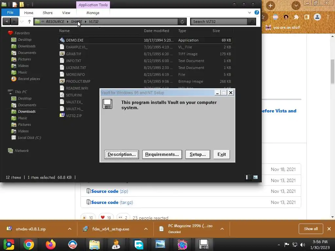Open Local Disk (C:) in sidebar
The width and height of the screenshot is (335, 251).
pos(29,138)
